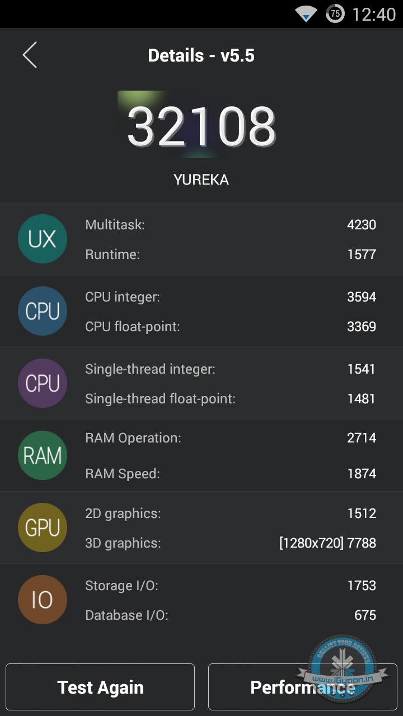Tap the status bar clock 12:40
Screen dimensions: 403x716
[374, 14]
